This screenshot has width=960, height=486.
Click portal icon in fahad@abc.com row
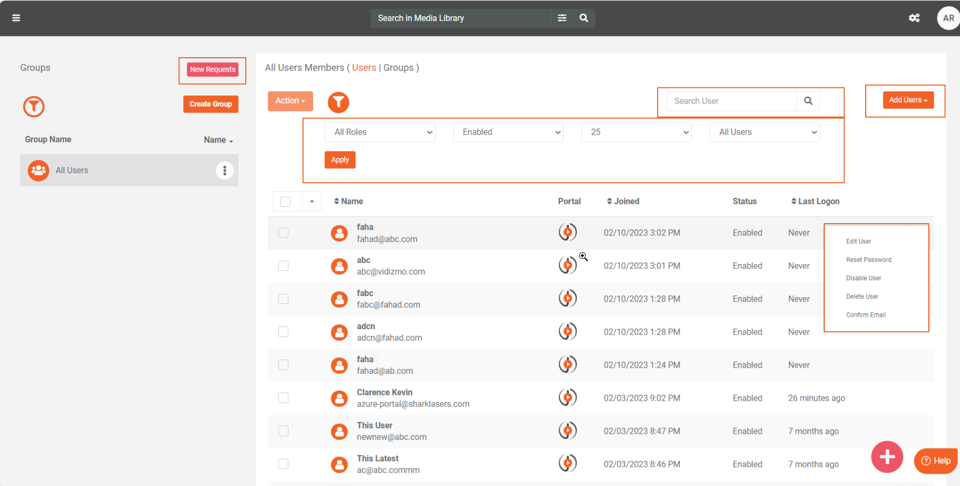click(567, 232)
